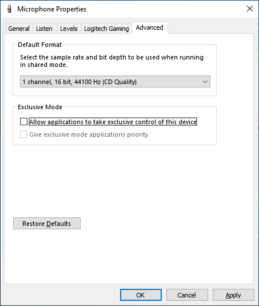The height and width of the screenshot is (306, 259).
Task: Switch to the General tab
Action: click(19, 29)
